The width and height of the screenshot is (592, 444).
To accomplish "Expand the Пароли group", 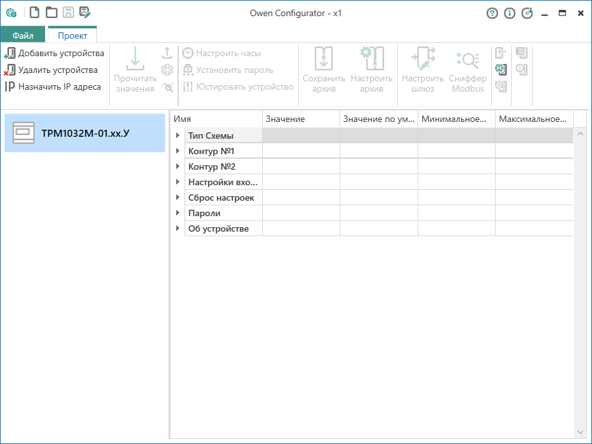I will pyautogui.click(x=178, y=213).
